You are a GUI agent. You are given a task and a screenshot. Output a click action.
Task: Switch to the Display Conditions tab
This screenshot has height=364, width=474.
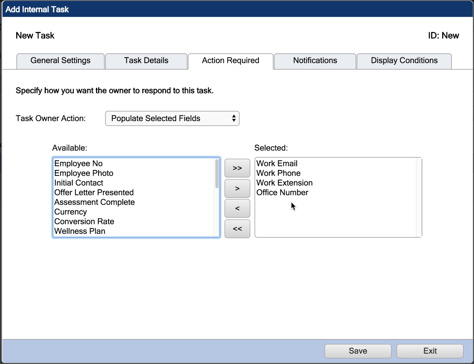(404, 61)
